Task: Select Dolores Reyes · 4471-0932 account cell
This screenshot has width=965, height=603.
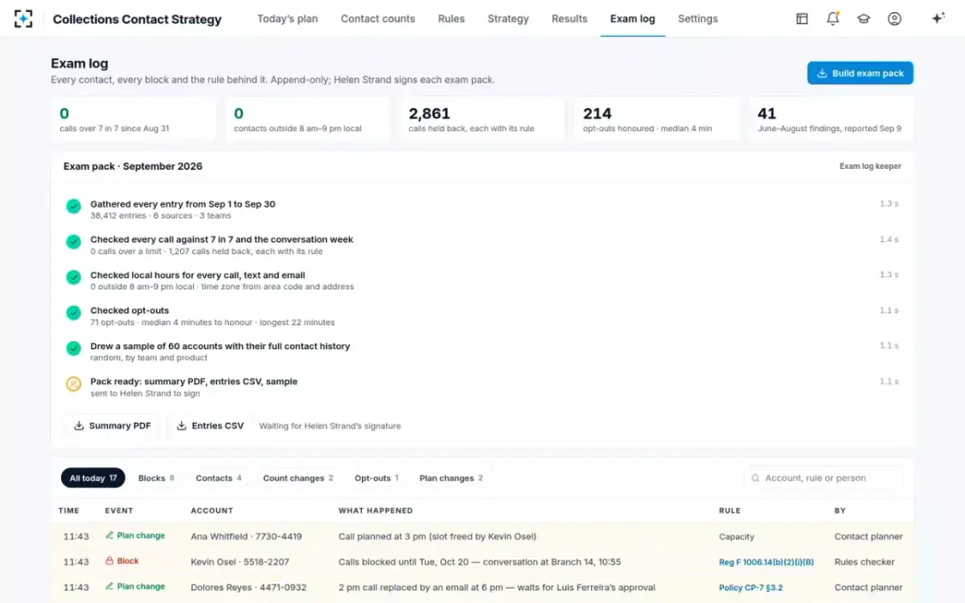Action: pos(248,588)
